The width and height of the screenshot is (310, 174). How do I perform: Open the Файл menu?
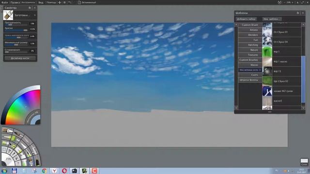(x=5, y=2)
